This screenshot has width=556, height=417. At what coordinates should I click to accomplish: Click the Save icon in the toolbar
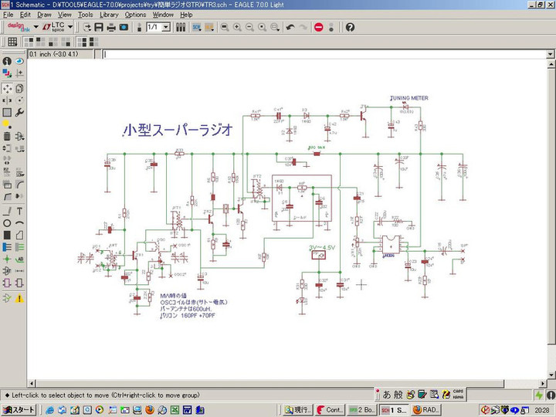99,27
